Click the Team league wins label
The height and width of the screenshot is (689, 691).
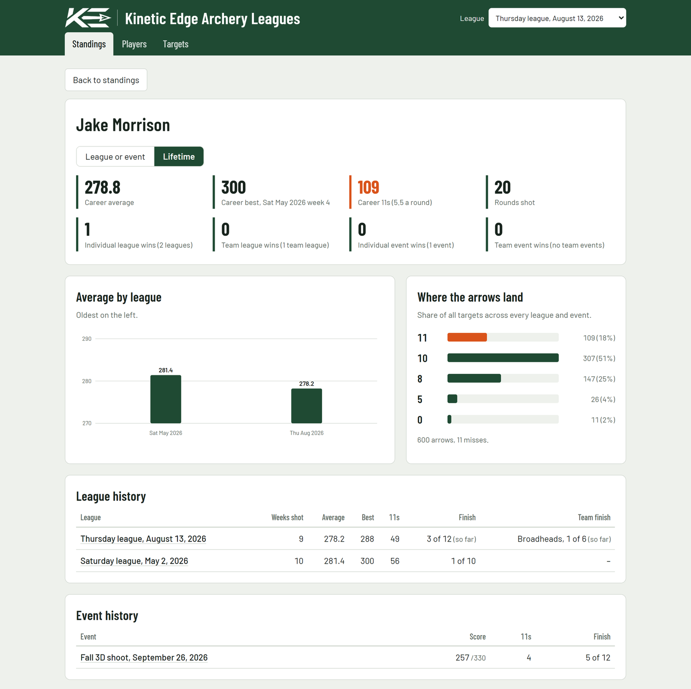pyautogui.click(x=275, y=245)
